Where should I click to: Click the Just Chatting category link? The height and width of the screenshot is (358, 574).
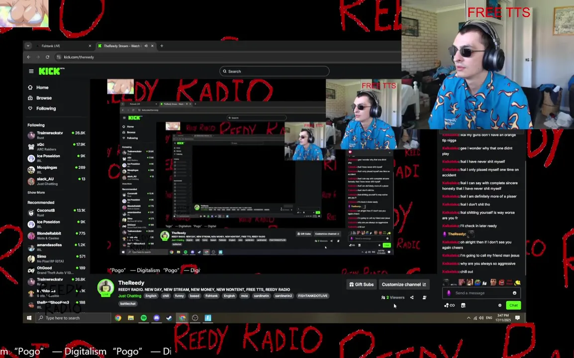(130, 296)
